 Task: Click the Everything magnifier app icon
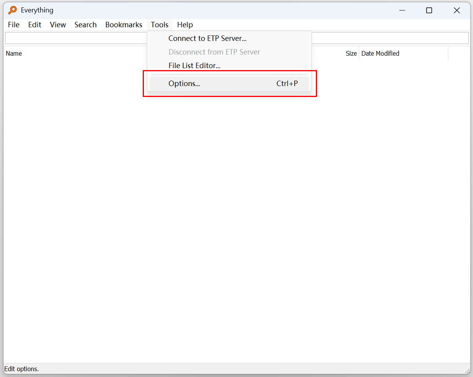click(12, 10)
